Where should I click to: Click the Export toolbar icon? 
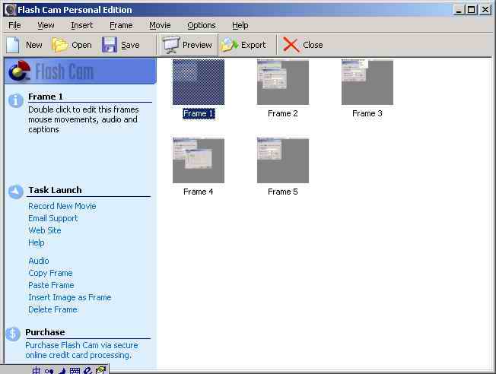230,45
